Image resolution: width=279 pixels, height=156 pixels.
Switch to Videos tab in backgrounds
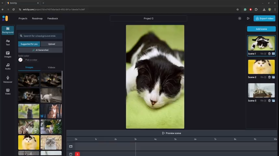tap(51, 67)
